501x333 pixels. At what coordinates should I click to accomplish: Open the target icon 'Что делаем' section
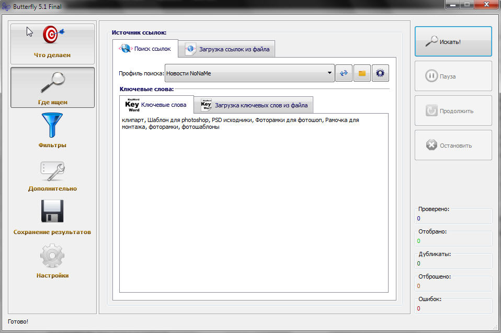52,44
